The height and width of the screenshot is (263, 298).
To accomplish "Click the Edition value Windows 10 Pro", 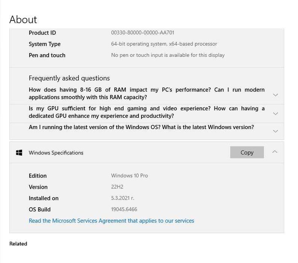I will (x=129, y=176).
